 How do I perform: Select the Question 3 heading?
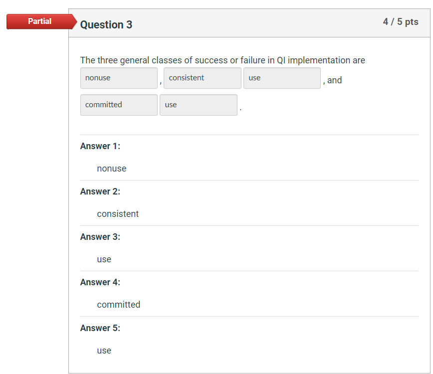(106, 24)
